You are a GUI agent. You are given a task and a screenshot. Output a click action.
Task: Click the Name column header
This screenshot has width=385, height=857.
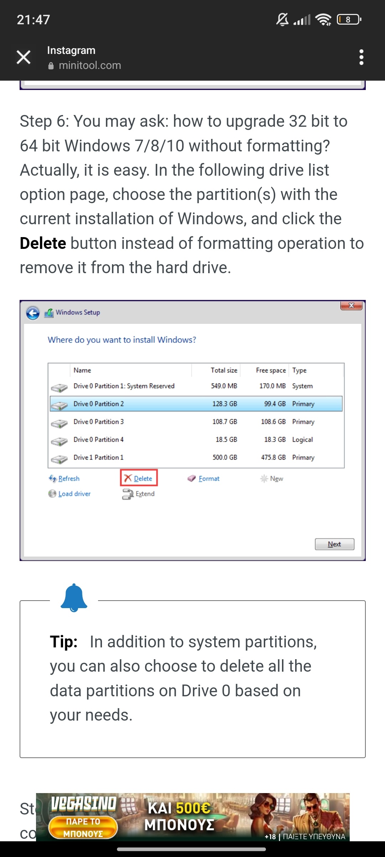(82, 370)
